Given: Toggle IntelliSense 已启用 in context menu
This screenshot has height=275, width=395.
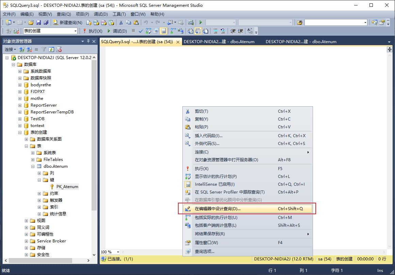Looking at the screenshot, I should [x=248, y=184].
